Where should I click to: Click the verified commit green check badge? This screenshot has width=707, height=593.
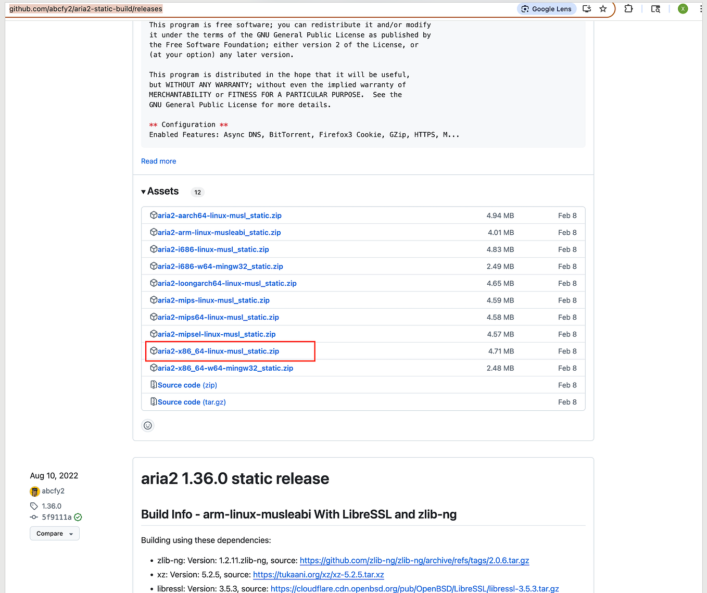78,517
